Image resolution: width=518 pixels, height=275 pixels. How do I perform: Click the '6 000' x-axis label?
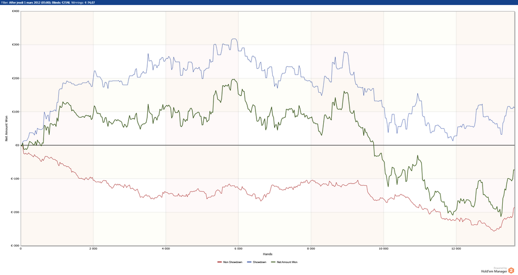click(238, 249)
